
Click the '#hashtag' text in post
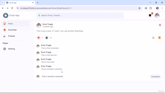pos(79,31)
